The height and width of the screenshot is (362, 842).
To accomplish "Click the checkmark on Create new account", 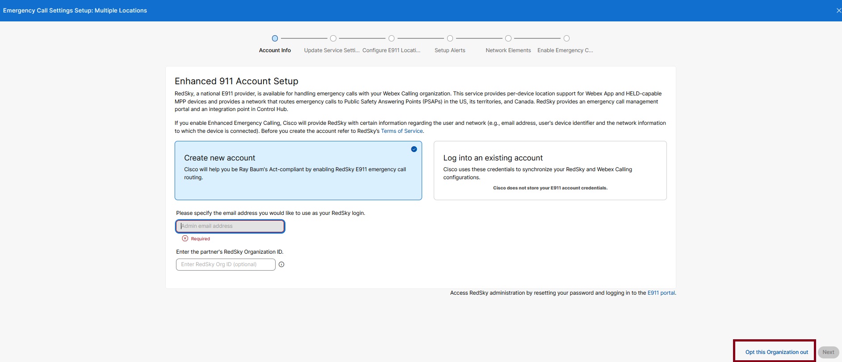I will click(x=414, y=149).
